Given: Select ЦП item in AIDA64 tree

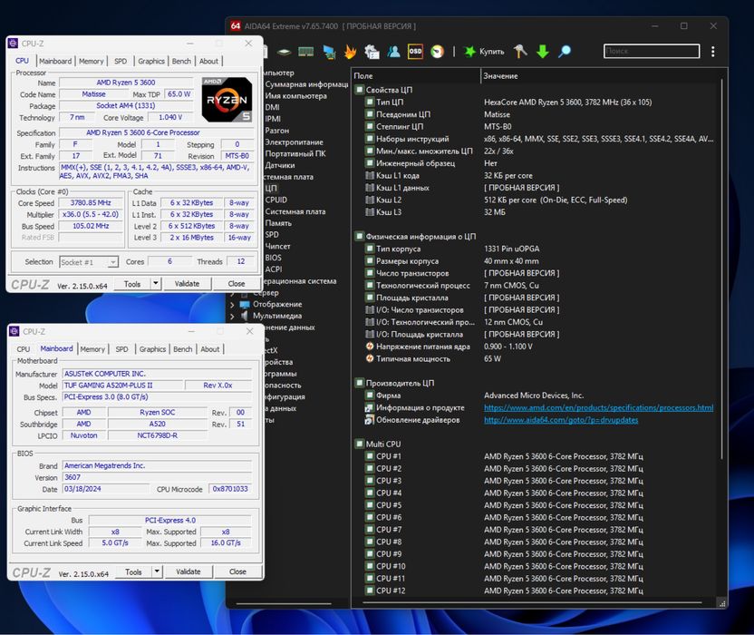Looking at the screenshot, I should tap(271, 189).
